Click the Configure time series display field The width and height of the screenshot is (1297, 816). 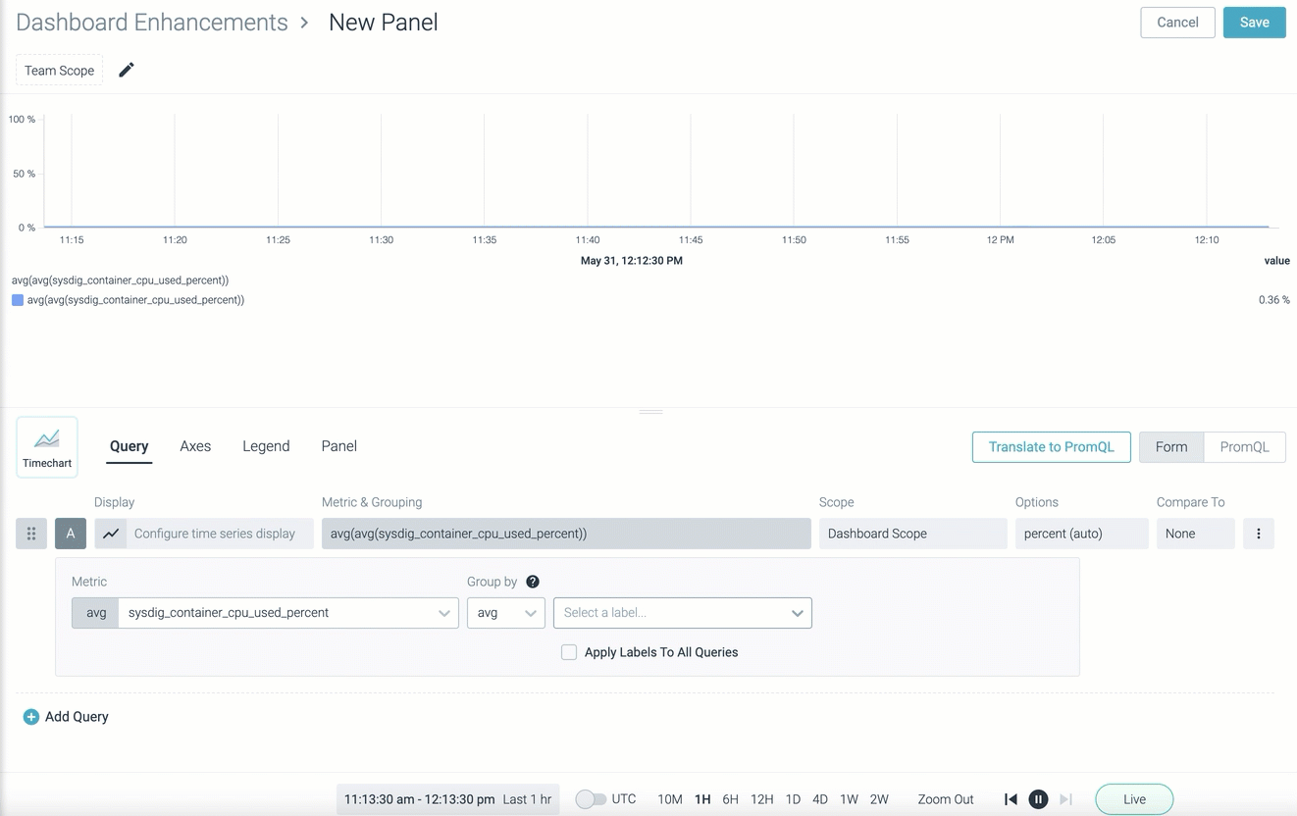coord(220,534)
